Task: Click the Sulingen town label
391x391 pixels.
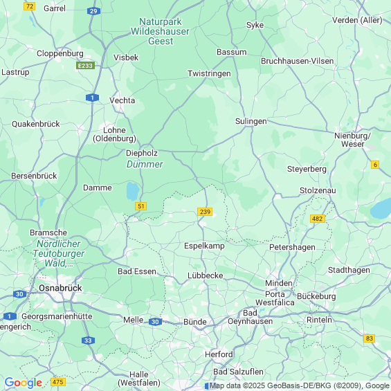Action: [251, 121]
